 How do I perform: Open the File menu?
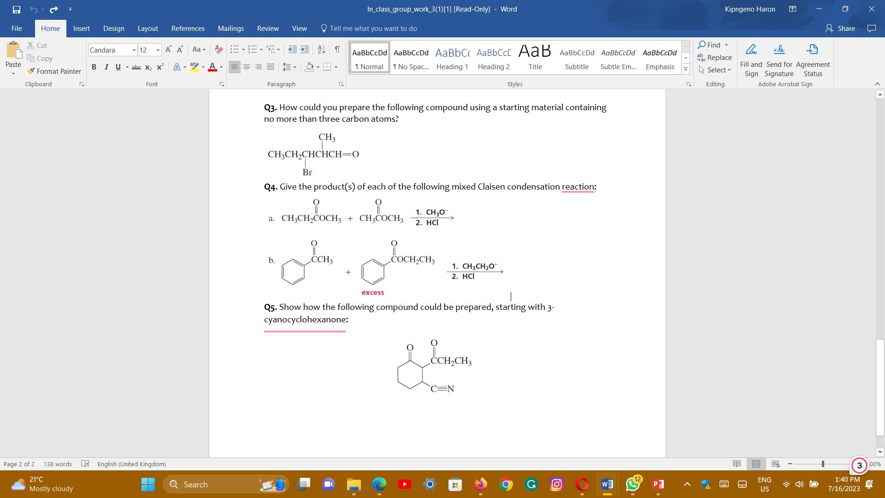[17, 29]
